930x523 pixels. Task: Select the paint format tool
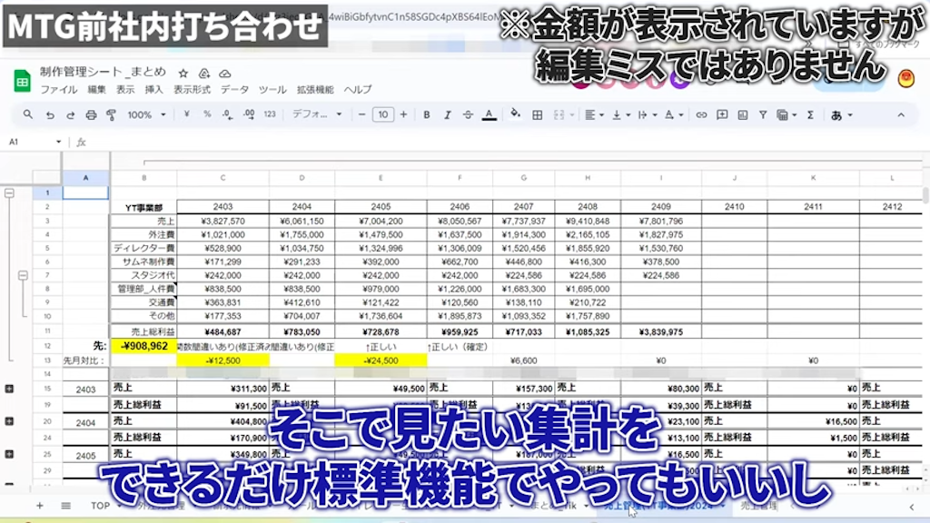tap(111, 114)
